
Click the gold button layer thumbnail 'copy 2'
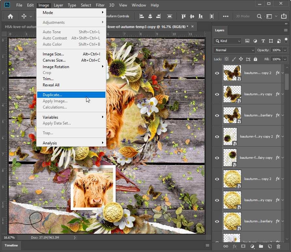pyautogui.click(x=232, y=179)
